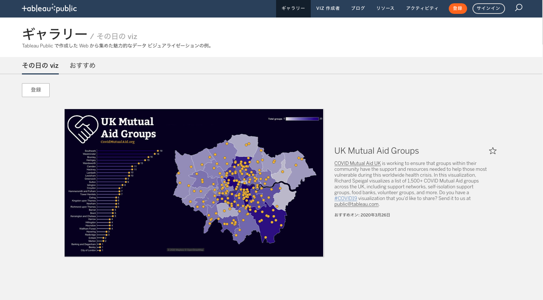This screenshot has height=300, width=543.
Task: Click the おすすめオン: 2020年3月26日 date text
Action: 362,215
